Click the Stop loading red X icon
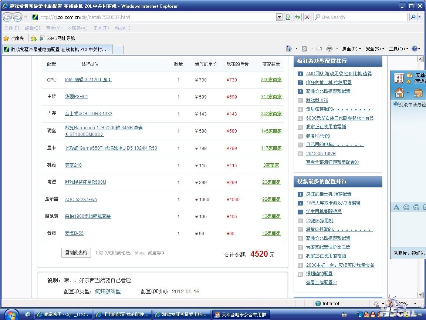426x320 pixels. pos(307,17)
